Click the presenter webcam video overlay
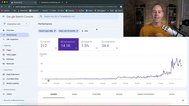Screen dimensions: 189x106 click(156, 18)
